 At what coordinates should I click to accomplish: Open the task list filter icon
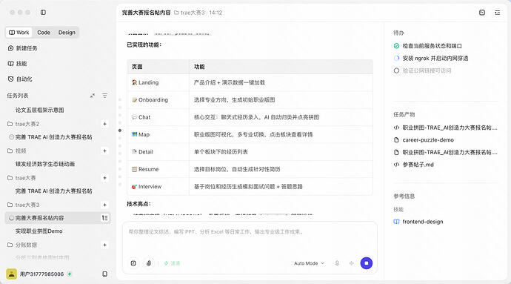(104, 96)
